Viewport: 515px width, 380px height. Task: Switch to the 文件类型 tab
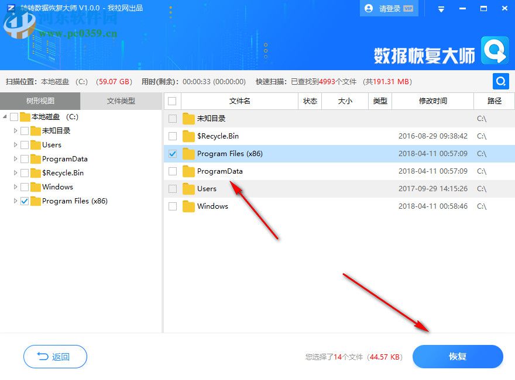pyautogui.click(x=121, y=101)
